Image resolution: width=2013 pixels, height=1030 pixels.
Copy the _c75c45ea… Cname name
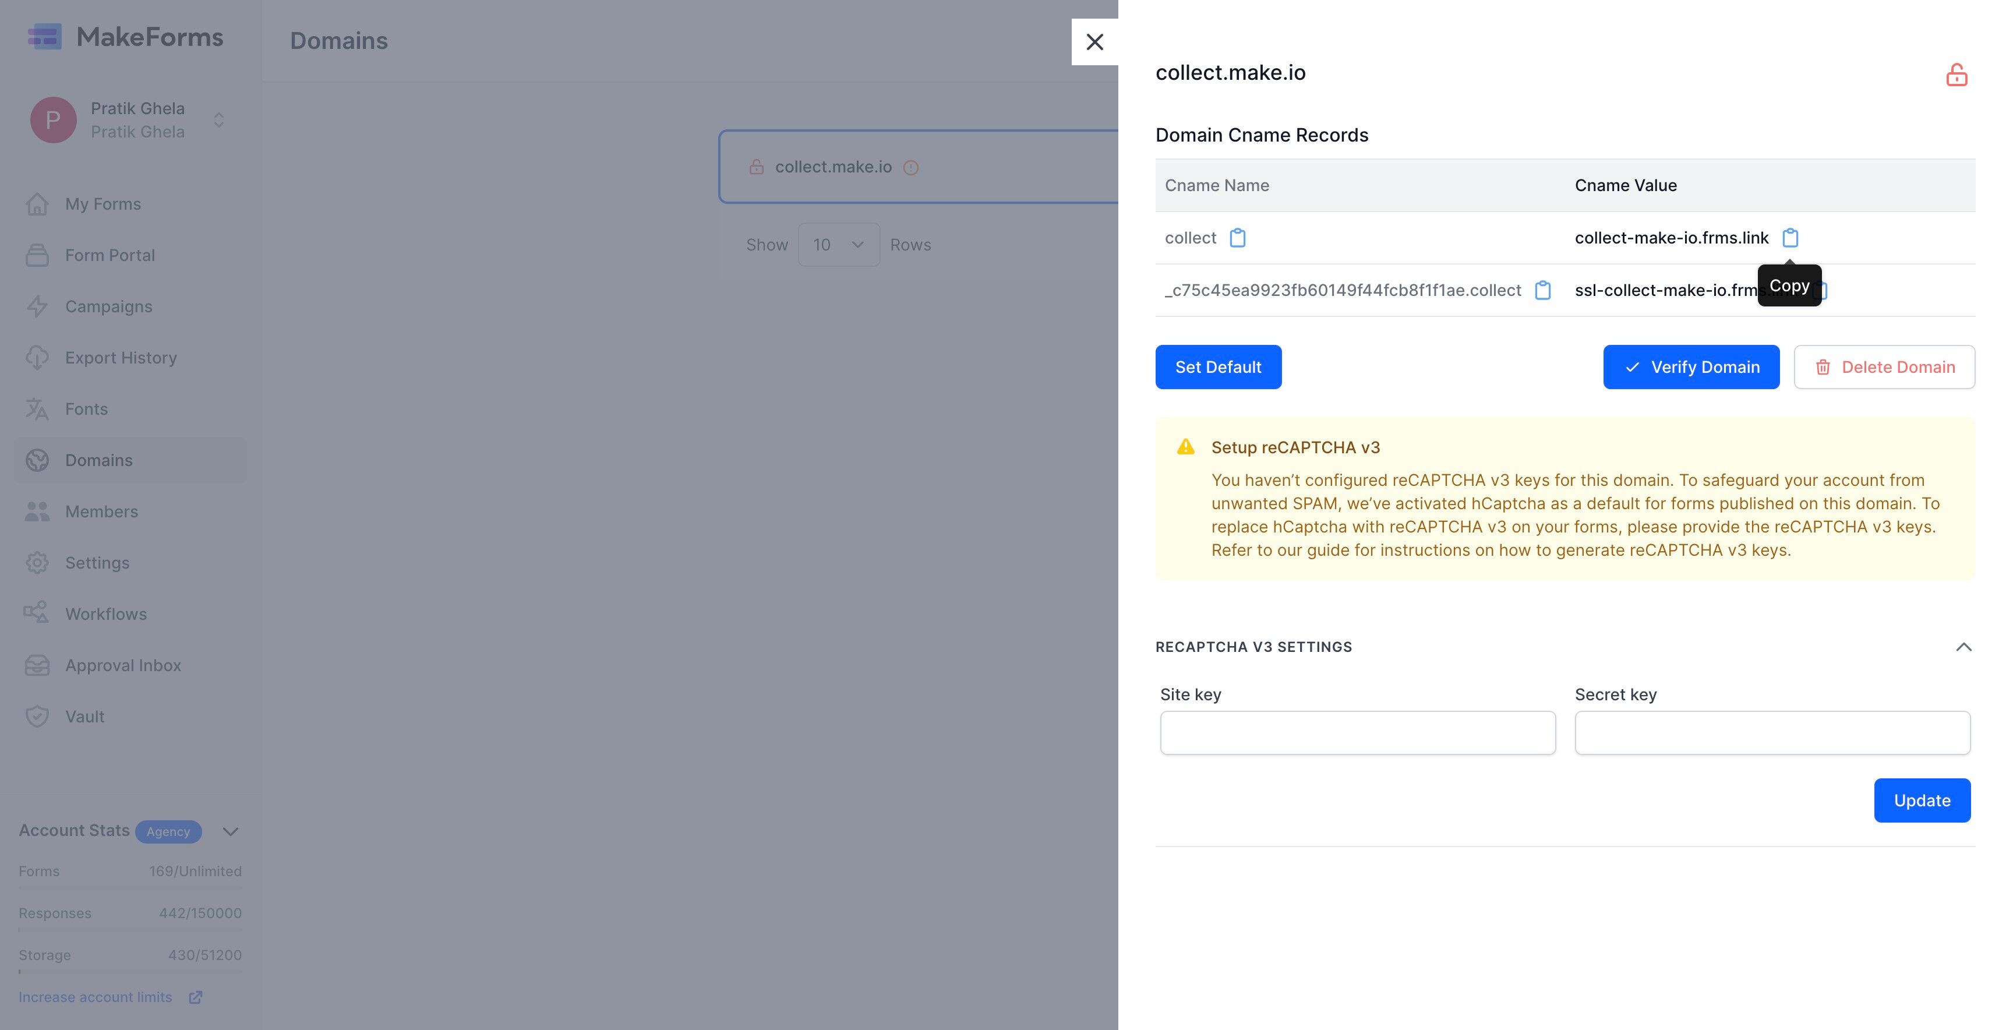[x=1542, y=290]
